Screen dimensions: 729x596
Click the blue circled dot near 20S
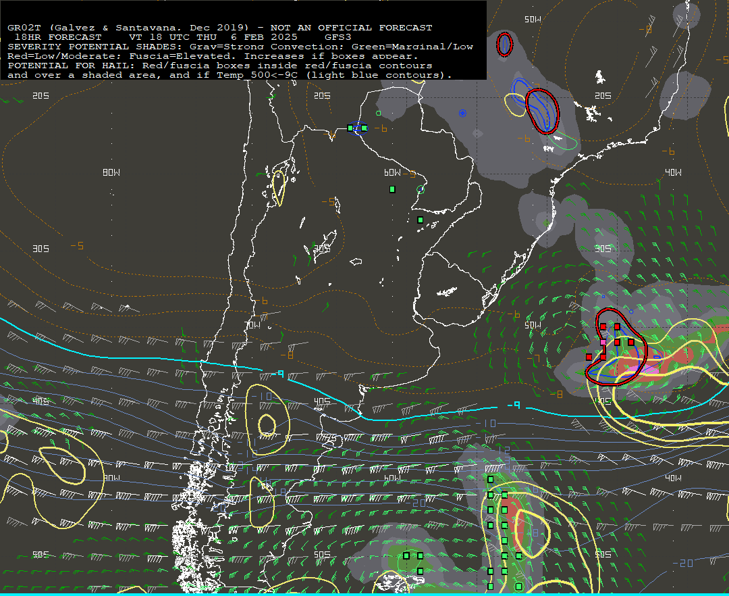[x=462, y=113]
